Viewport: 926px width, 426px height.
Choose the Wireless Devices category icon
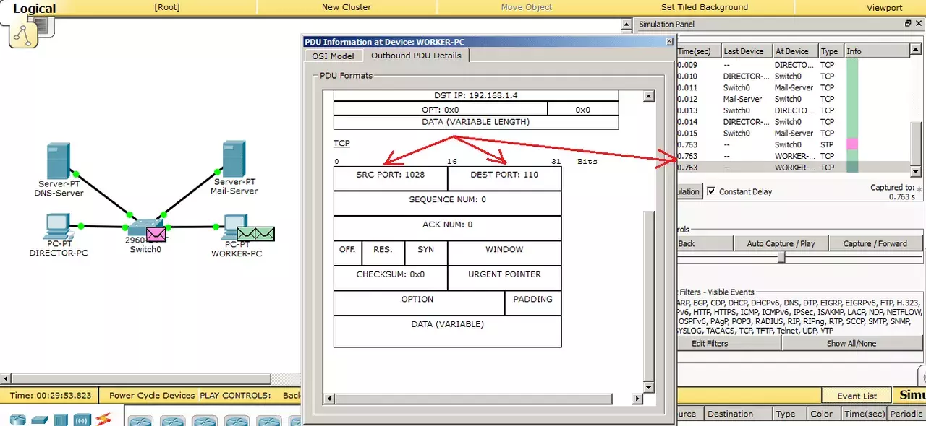(x=82, y=420)
